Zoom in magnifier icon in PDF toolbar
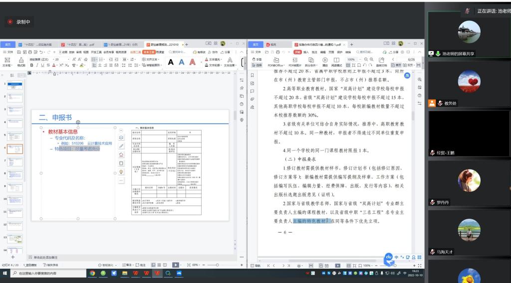This screenshot has width=511, height=283. click(371, 59)
